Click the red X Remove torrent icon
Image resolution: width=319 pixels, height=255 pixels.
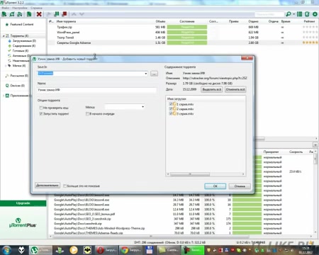point(39,14)
